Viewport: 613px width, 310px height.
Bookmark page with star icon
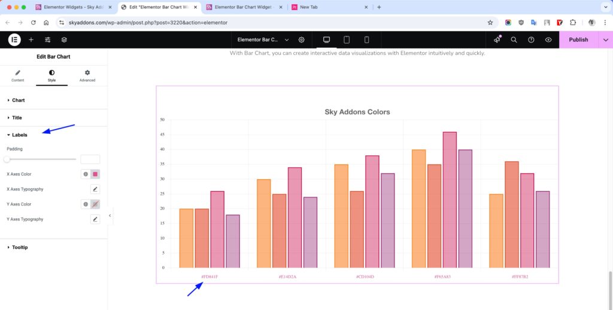(490, 23)
